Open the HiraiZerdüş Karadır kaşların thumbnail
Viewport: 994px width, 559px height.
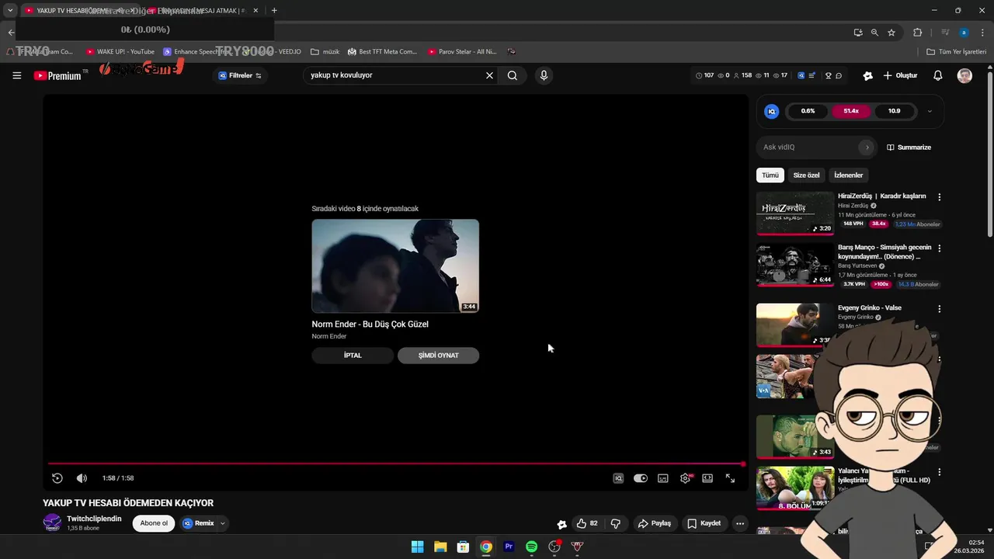pyautogui.click(x=795, y=213)
